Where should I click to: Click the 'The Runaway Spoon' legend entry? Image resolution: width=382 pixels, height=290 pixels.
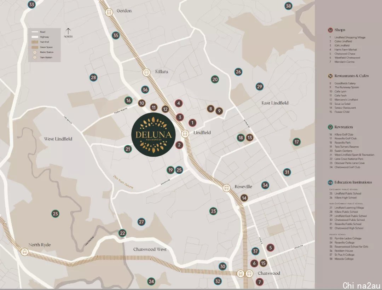pyautogui.click(x=347, y=87)
